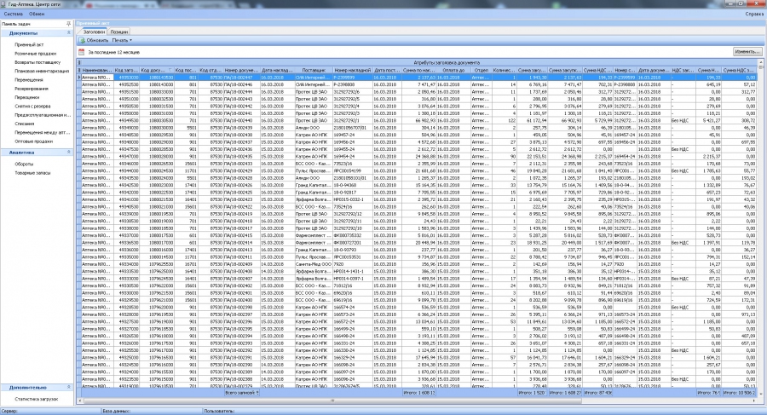Click the Сервер status bar field
The height and width of the screenshot is (415, 767).
click(x=50, y=411)
